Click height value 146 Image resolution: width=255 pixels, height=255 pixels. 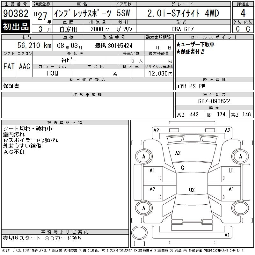pos(247,114)
